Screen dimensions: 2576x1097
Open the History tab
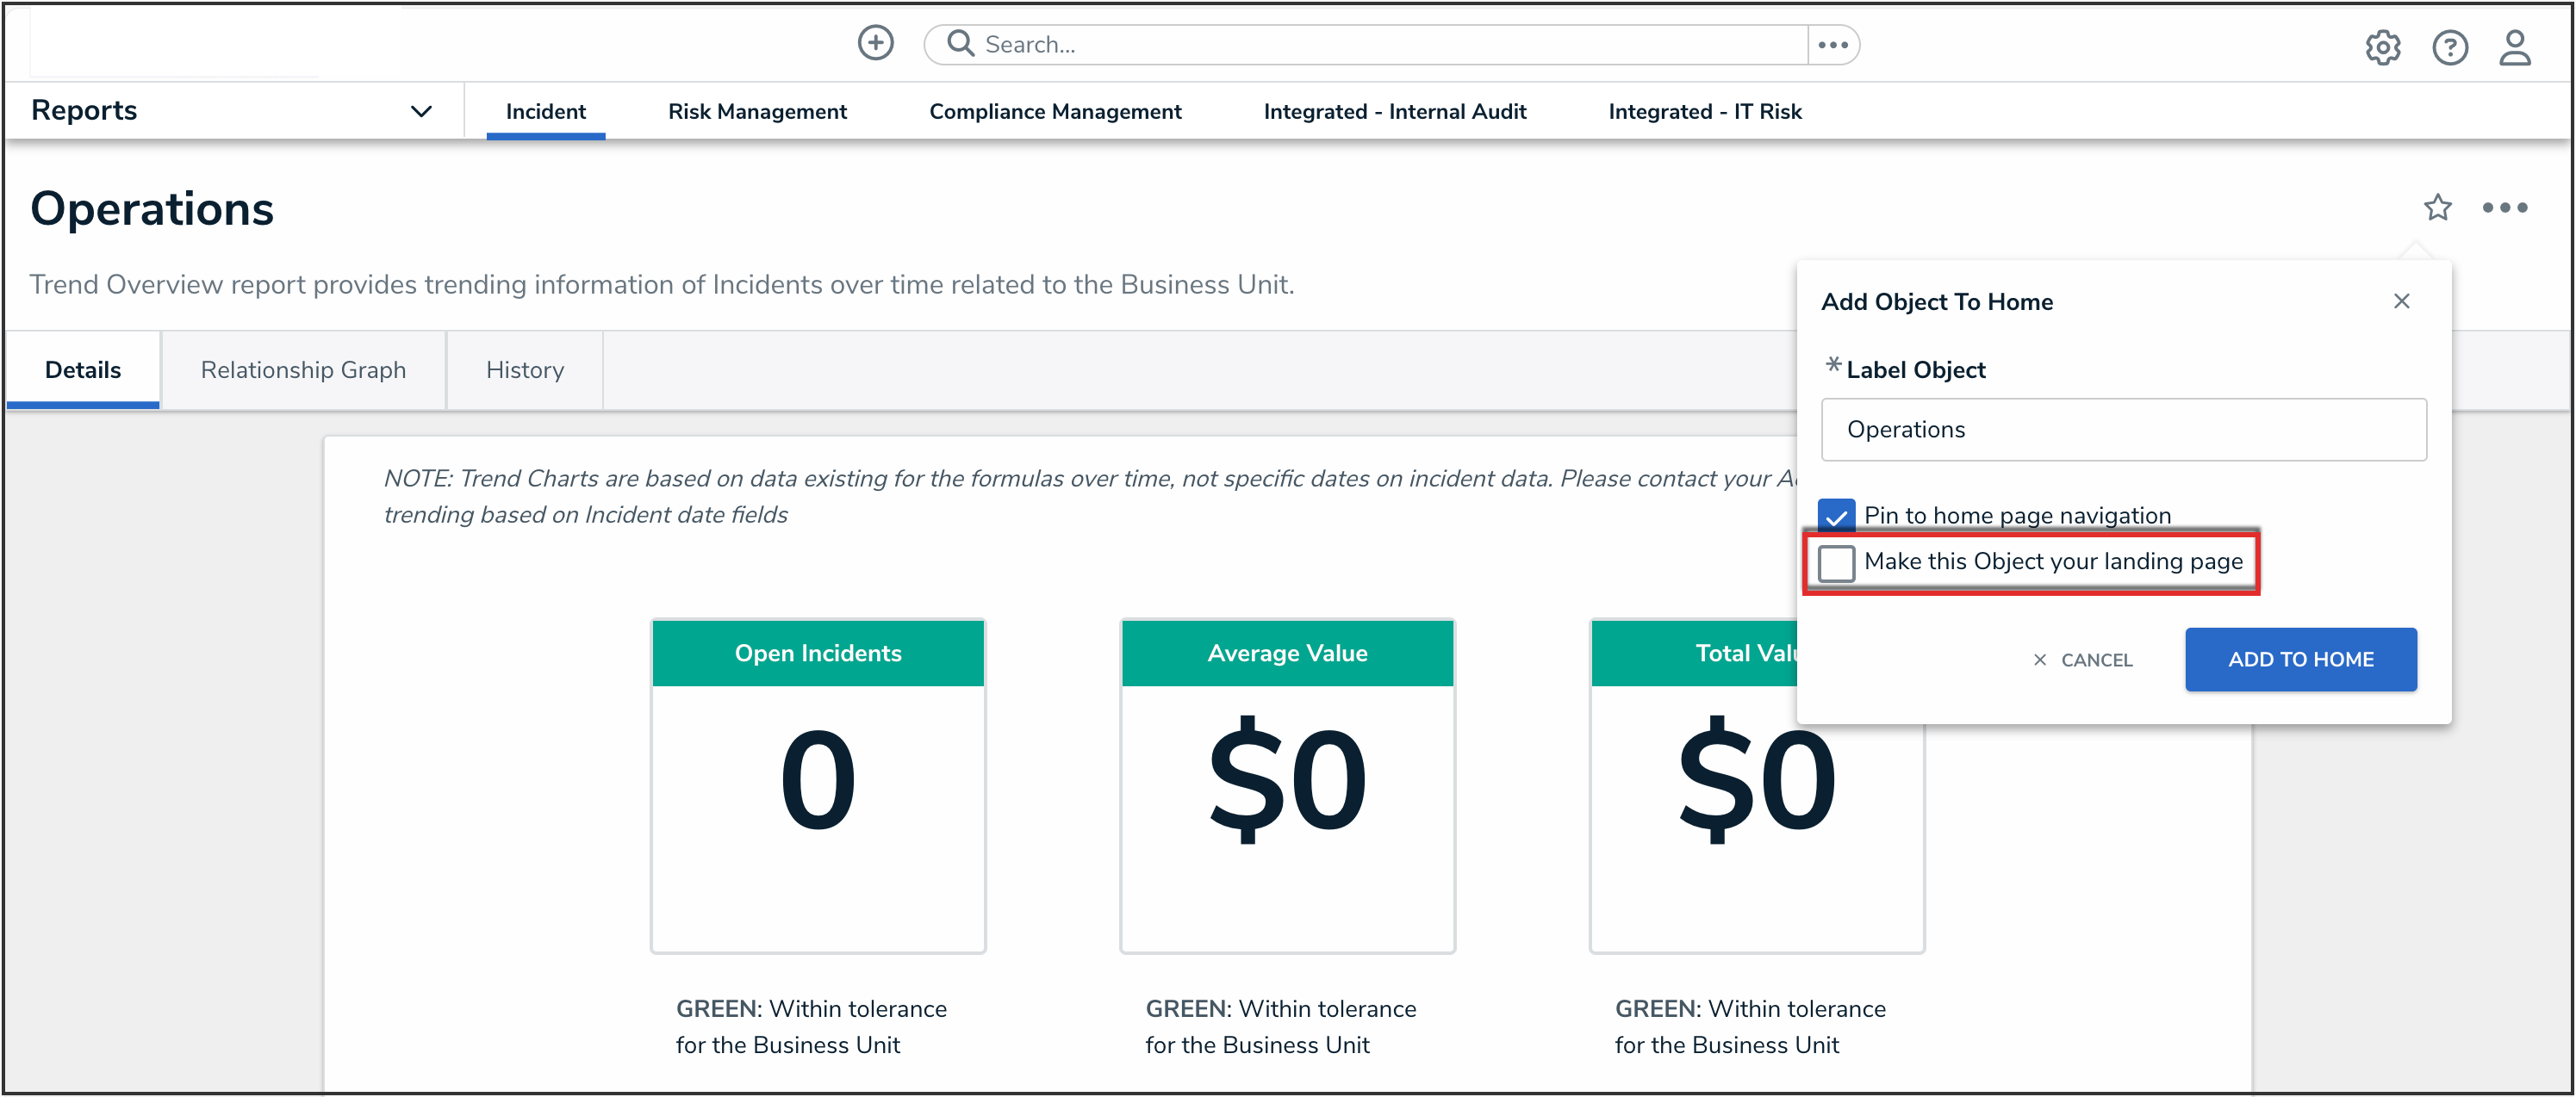coord(525,370)
